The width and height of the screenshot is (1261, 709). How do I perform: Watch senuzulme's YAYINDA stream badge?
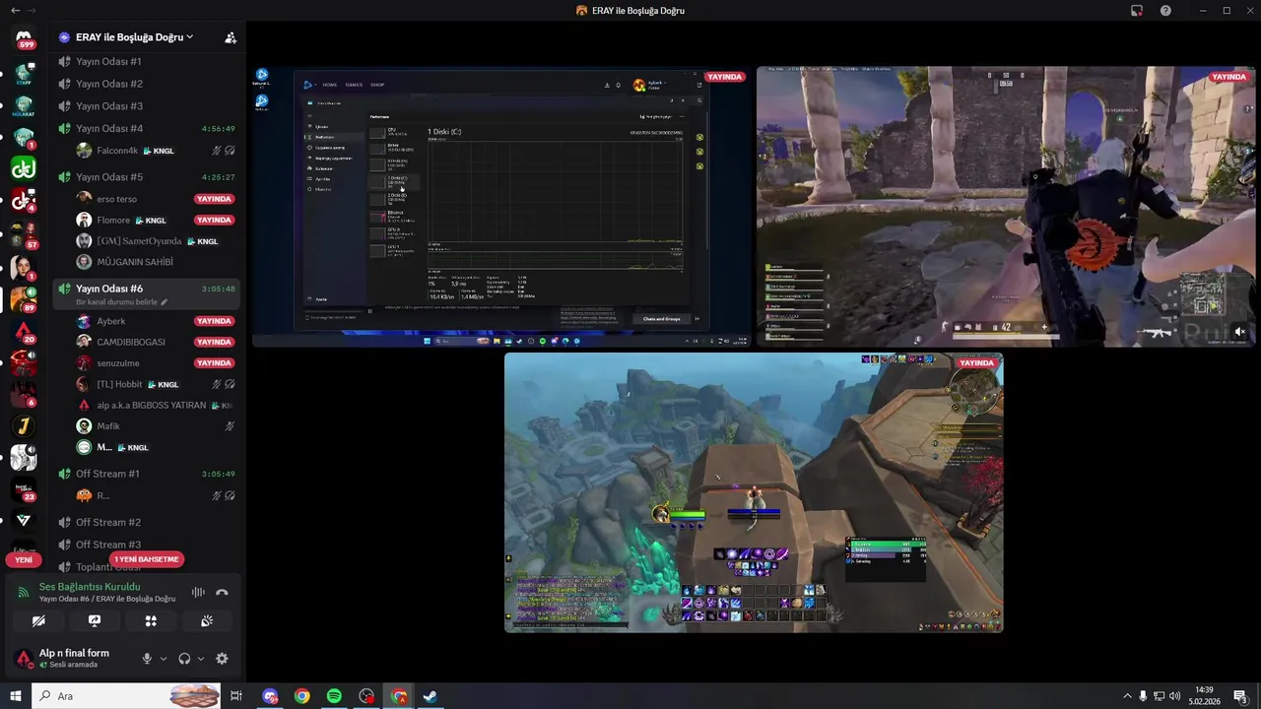214,363
